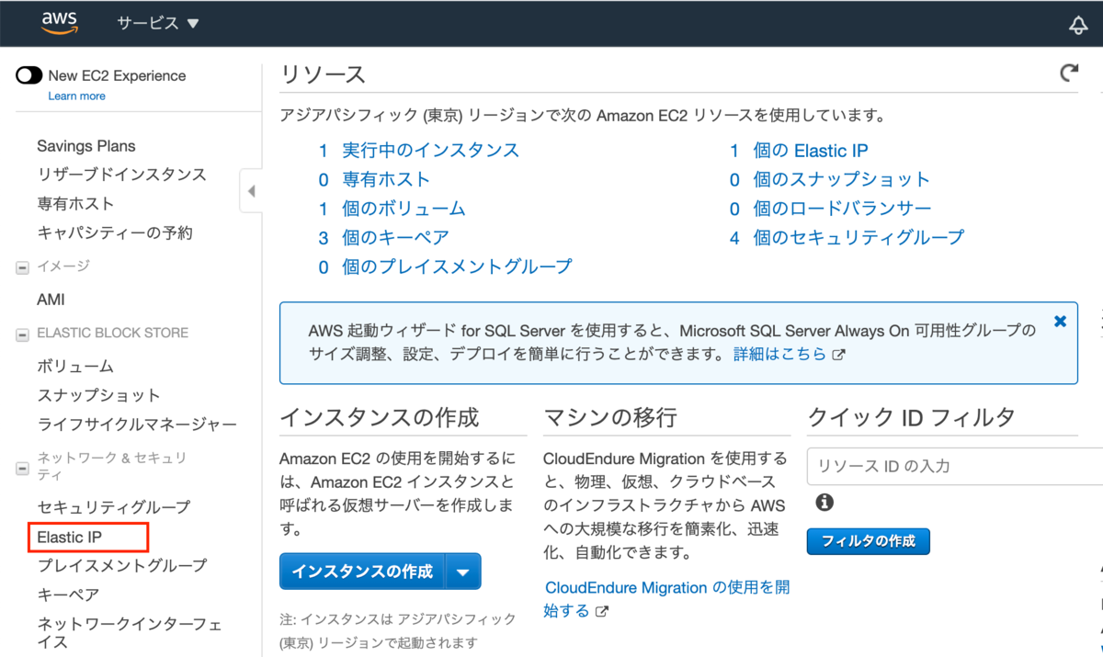
Task: Click the 詳細はこちら link
Action: click(779, 354)
